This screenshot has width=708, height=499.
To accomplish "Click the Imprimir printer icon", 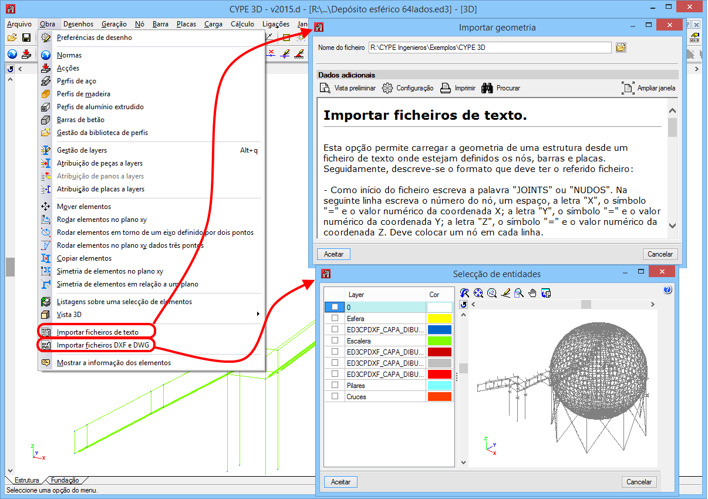I will point(446,88).
